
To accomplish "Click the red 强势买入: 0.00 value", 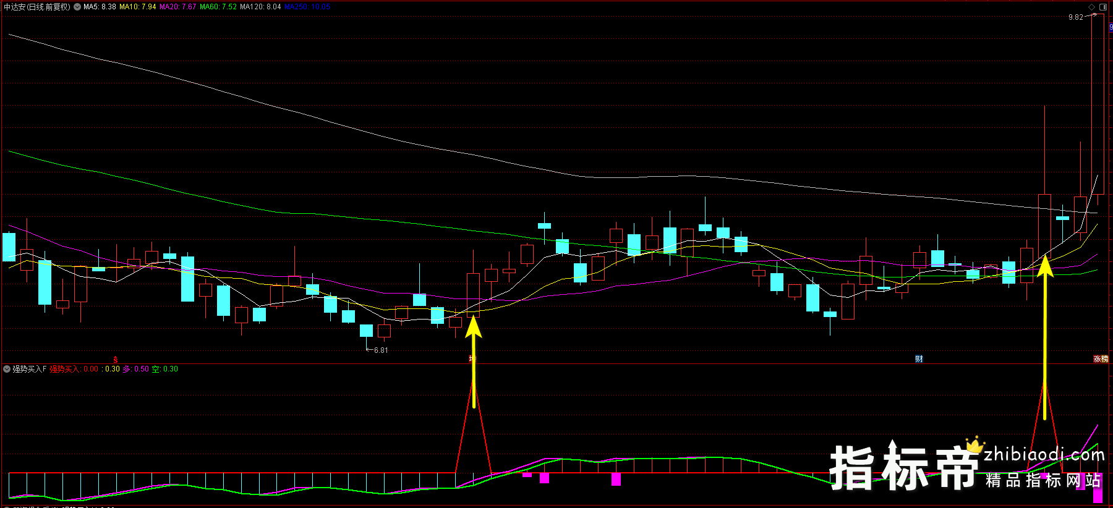I will click(74, 369).
